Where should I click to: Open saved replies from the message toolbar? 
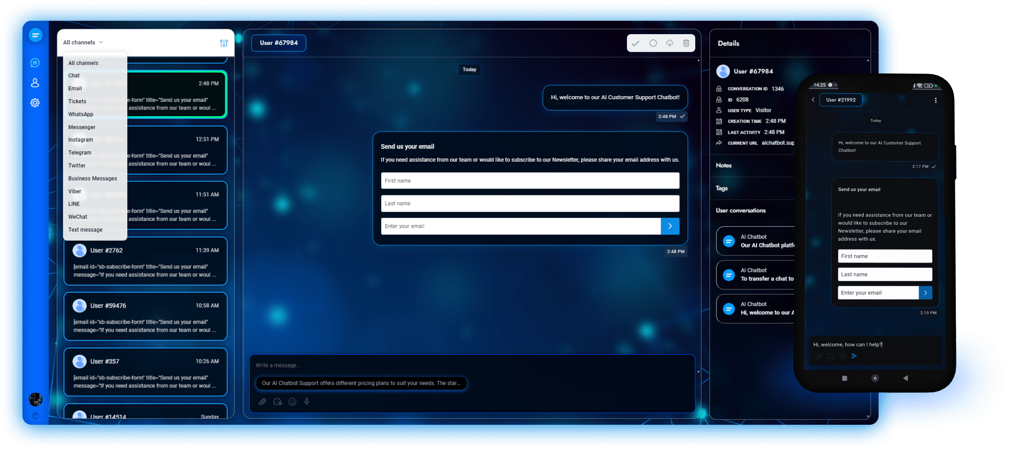277,401
